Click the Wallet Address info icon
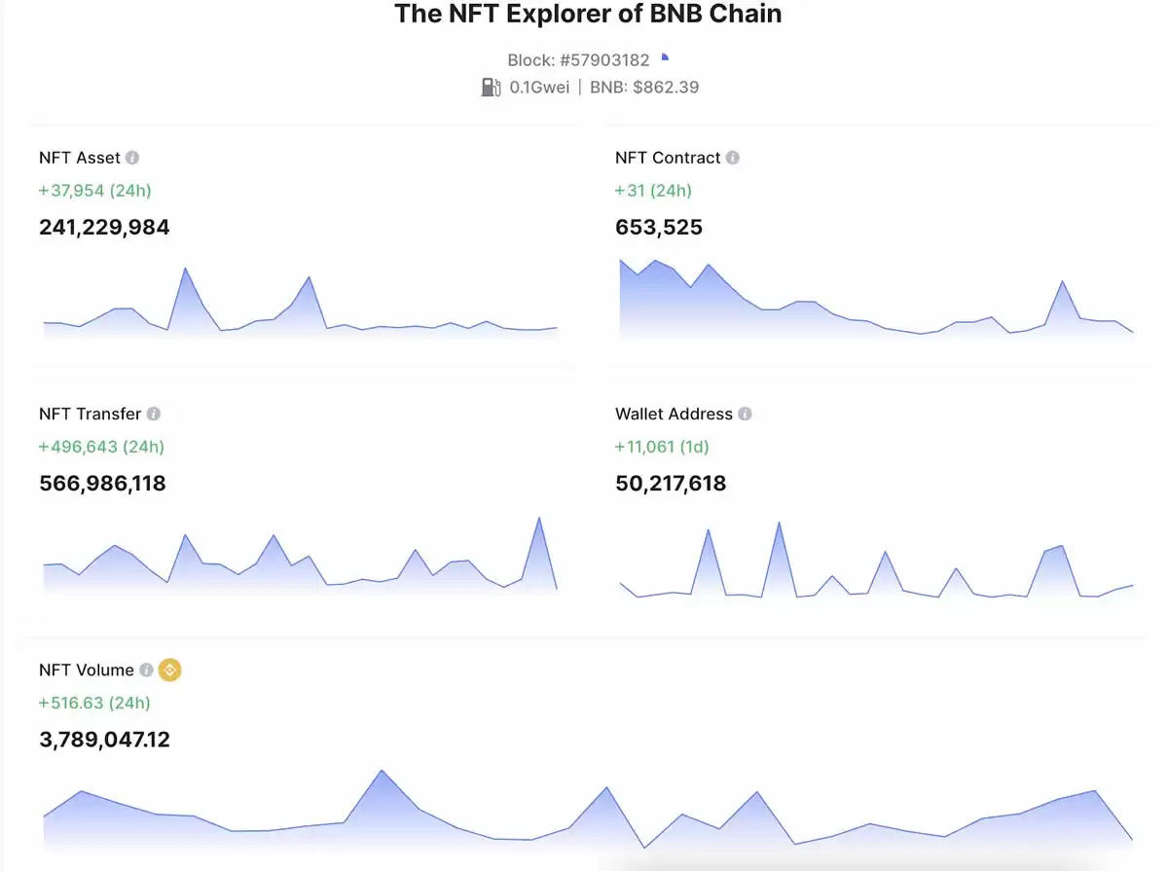1168x871 pixels. tap(745, 413)
